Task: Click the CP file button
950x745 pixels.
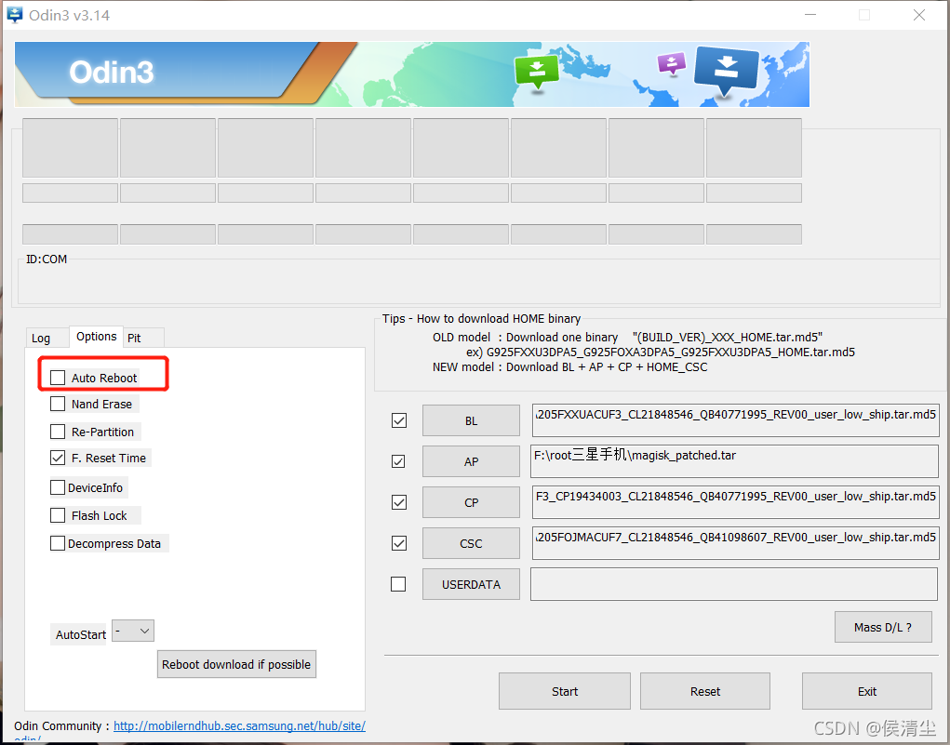Action: pyautogui.click(x=471, y=502)
